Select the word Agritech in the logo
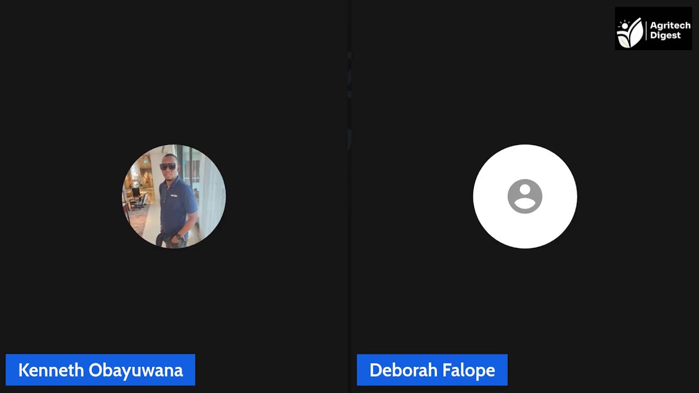 (x=670, y=26)
